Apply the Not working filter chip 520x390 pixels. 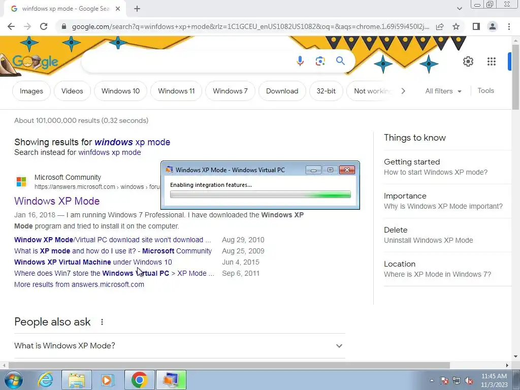pyautogui.click(x=371, y=91)
